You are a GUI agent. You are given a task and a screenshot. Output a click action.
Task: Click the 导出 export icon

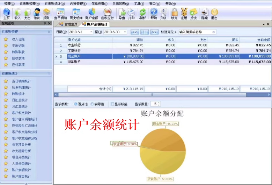[122, 14]
